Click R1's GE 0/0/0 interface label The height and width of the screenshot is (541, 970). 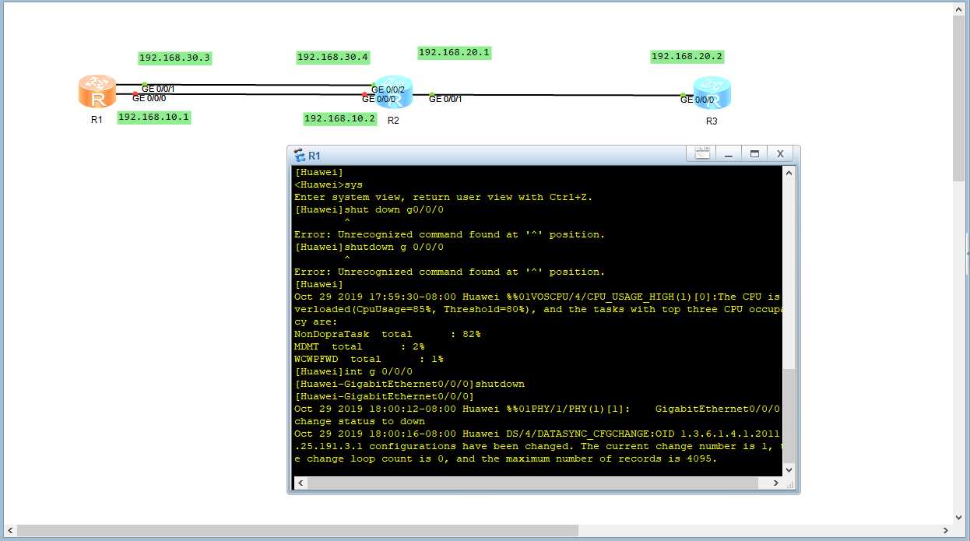(149, 98)
